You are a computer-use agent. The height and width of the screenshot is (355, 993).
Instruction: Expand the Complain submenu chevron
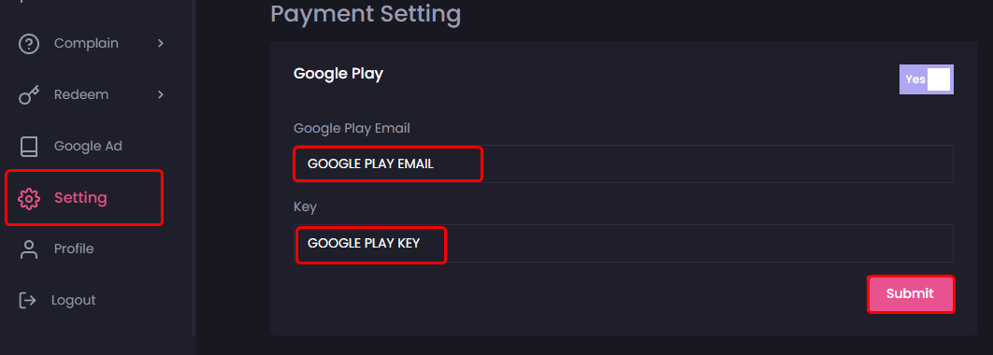(160, 43)
